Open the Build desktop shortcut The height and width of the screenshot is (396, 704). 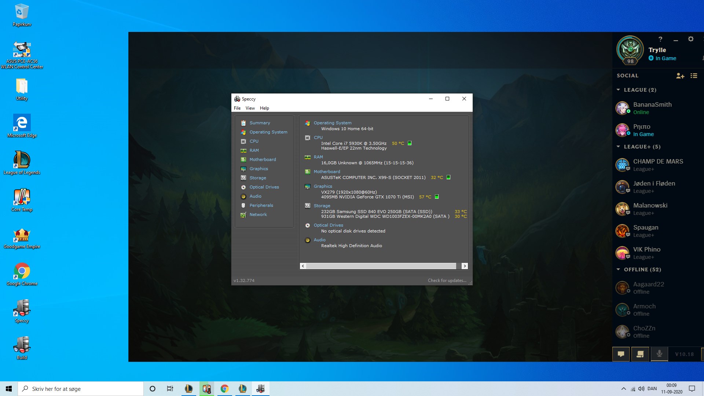pos(22,348)
